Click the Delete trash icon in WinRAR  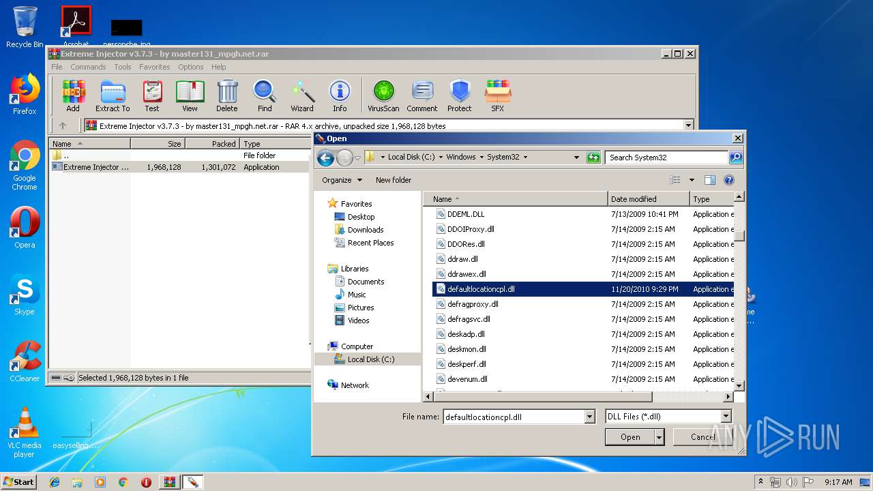pos(227,95)
